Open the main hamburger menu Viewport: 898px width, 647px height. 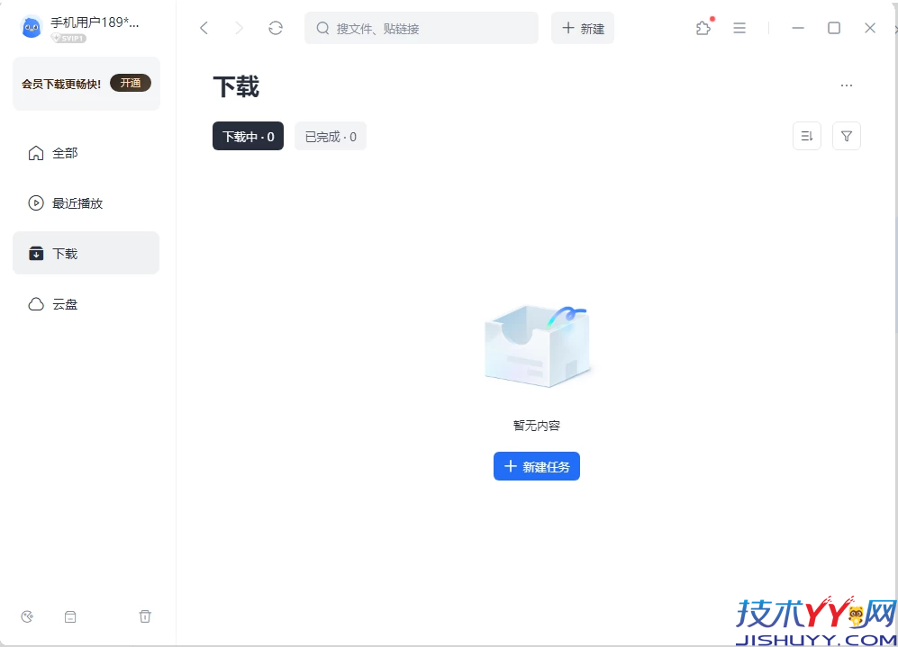pyautogui.click(x=739, y=28)
